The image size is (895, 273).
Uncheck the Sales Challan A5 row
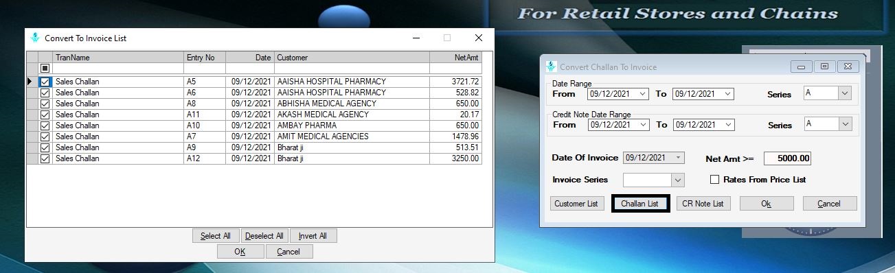coord(45,82)
